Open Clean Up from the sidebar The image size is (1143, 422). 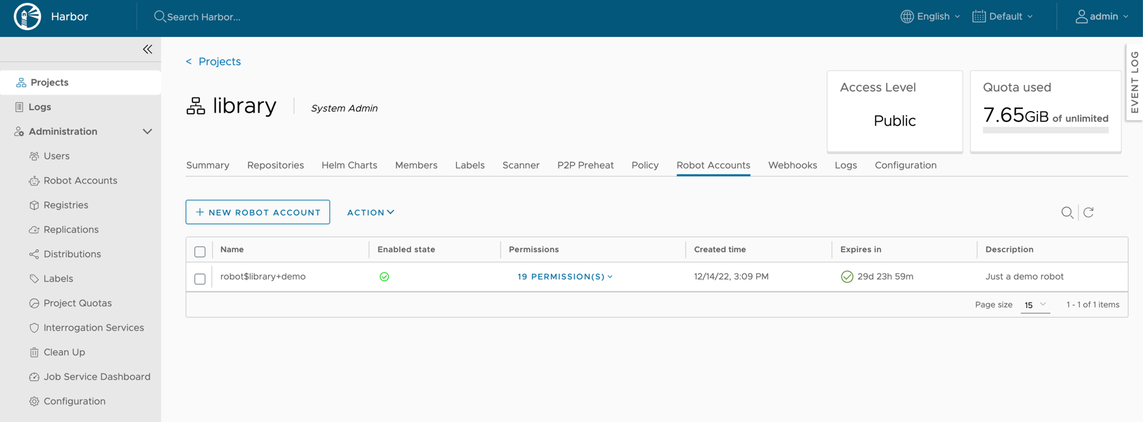click(x=64, y=352)
